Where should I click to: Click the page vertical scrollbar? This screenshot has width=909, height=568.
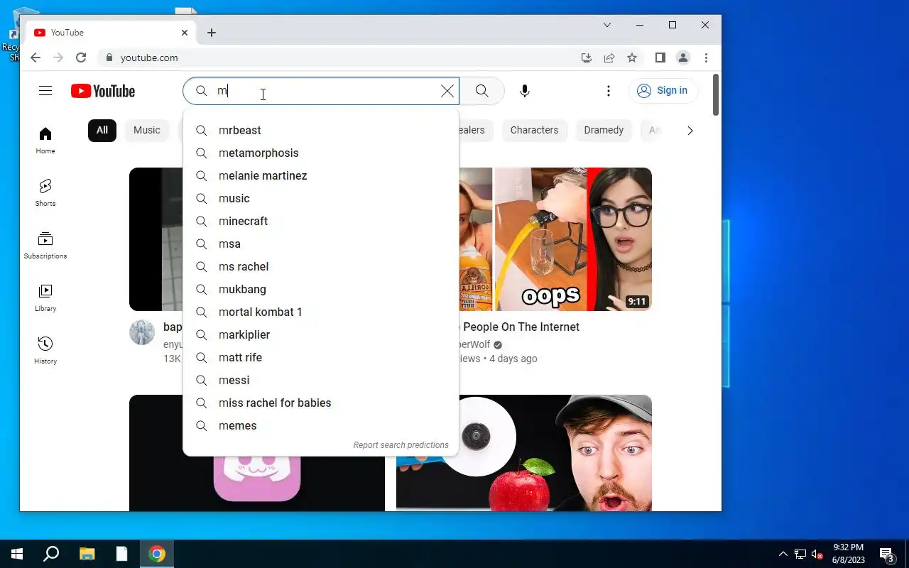pyautogui.click(x=716, y=94)
